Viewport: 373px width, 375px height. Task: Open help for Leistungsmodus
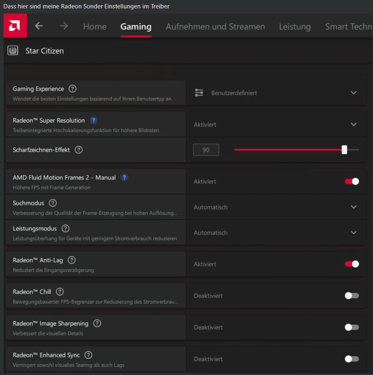pos(65,228)
